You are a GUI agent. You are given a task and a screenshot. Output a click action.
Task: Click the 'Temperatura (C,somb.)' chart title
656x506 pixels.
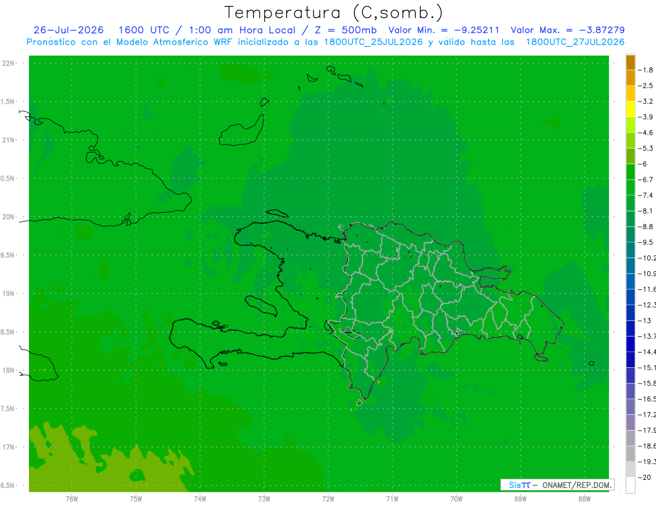tap(333, 13)
